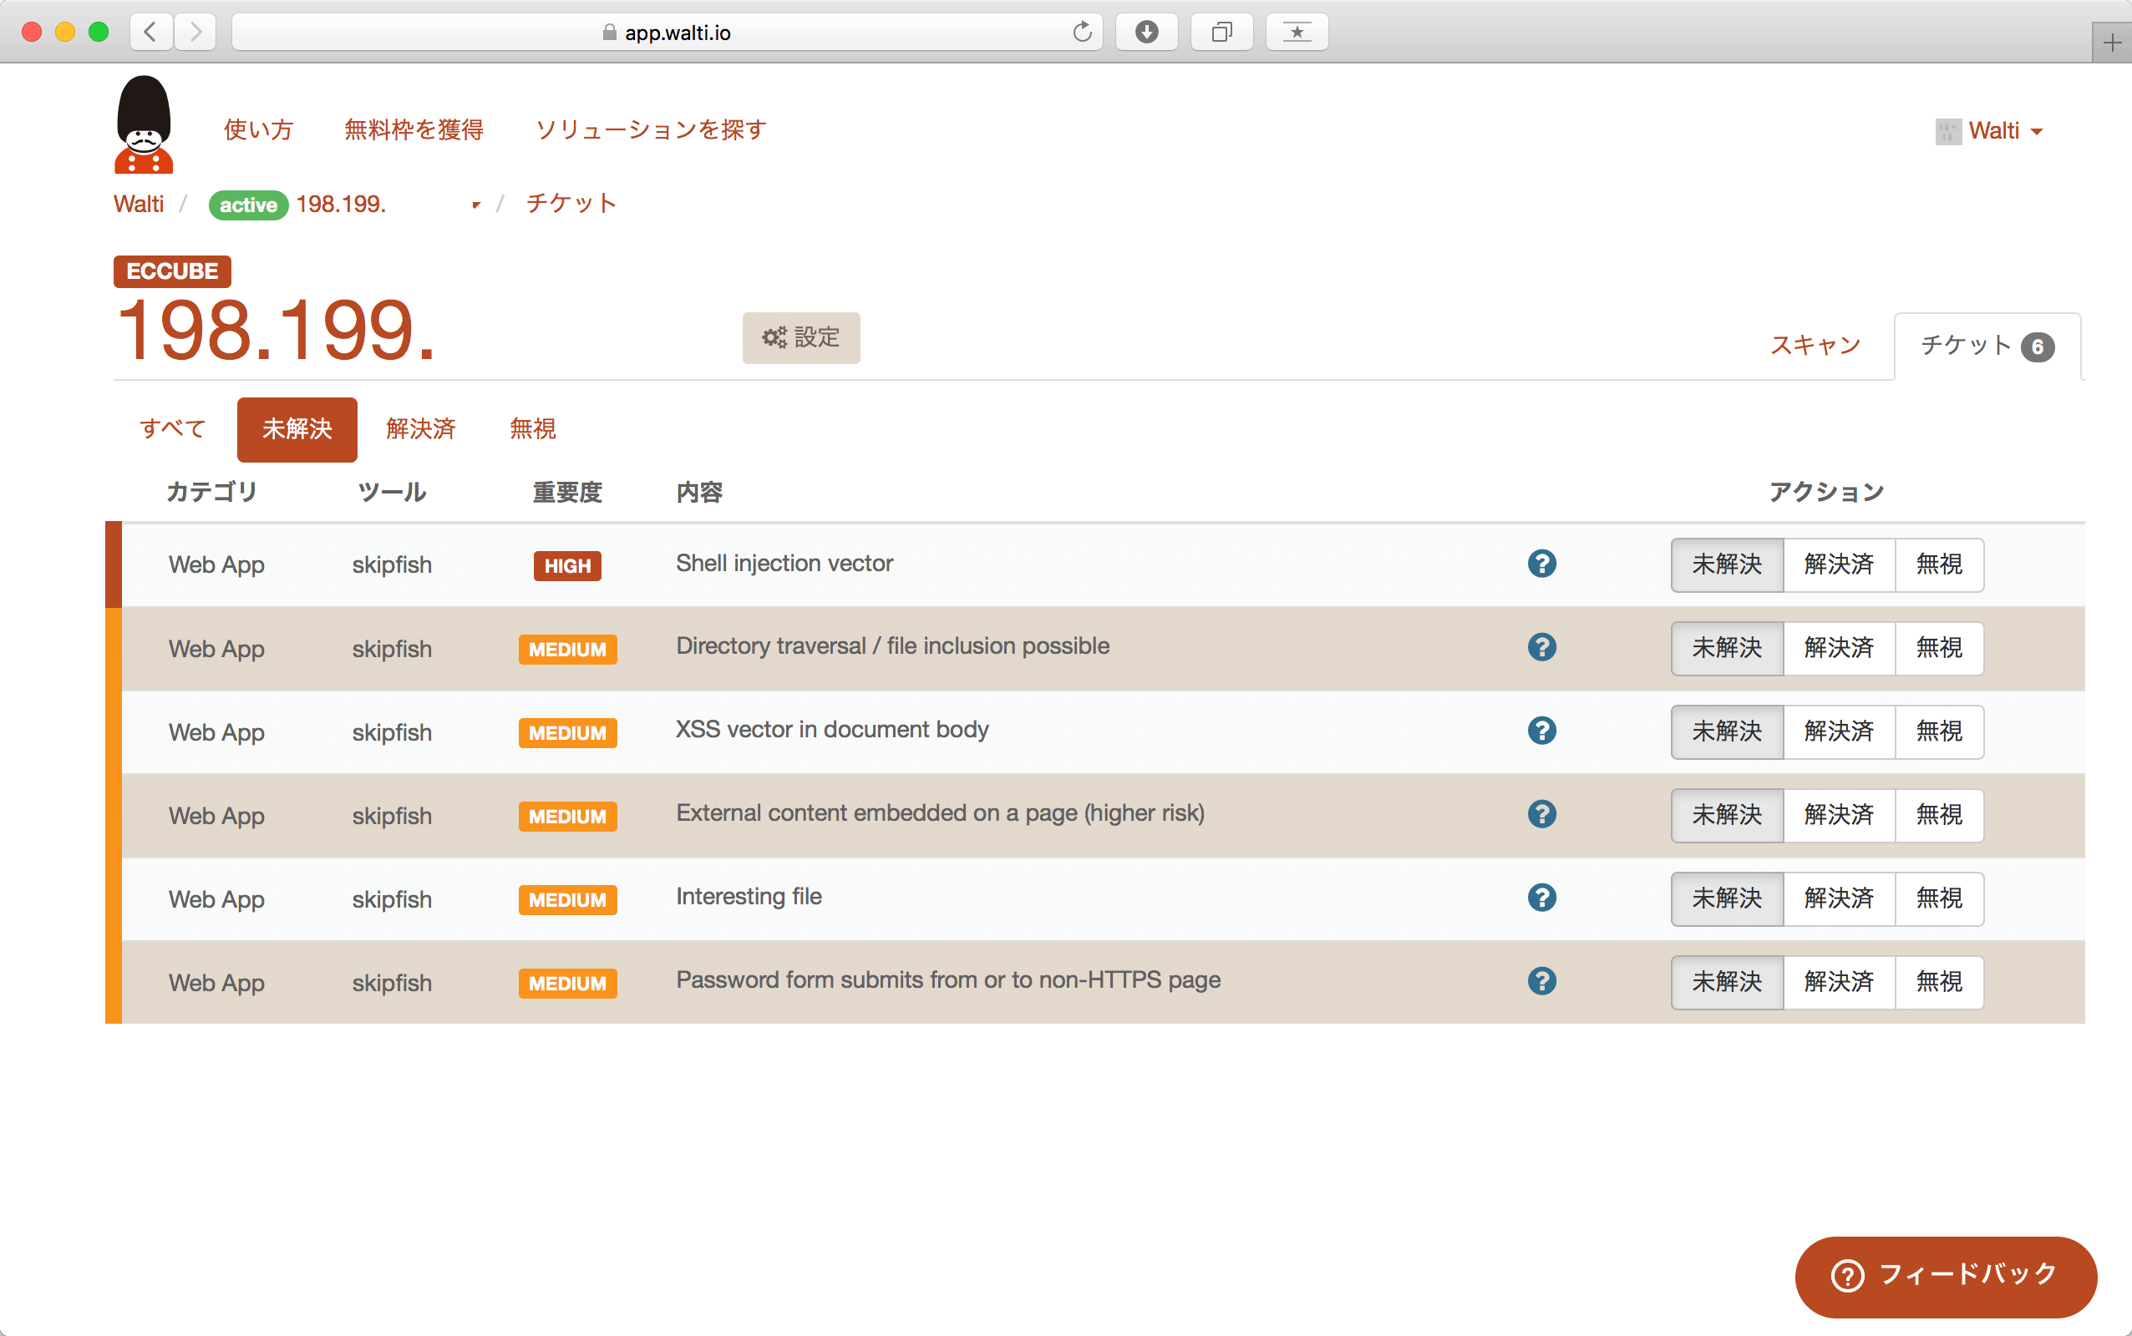
Task: Mark Shell injection vector as 未解決
Action: point(1727,564)
